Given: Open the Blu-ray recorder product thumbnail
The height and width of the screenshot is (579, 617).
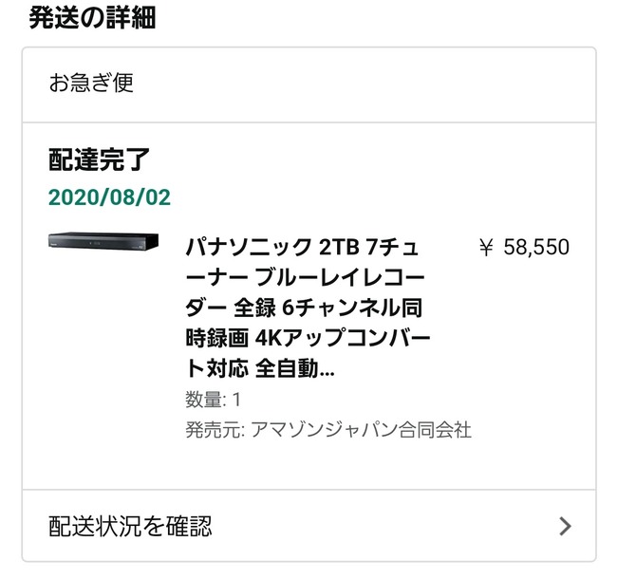Looking at the screenshot, I should 103,241.
